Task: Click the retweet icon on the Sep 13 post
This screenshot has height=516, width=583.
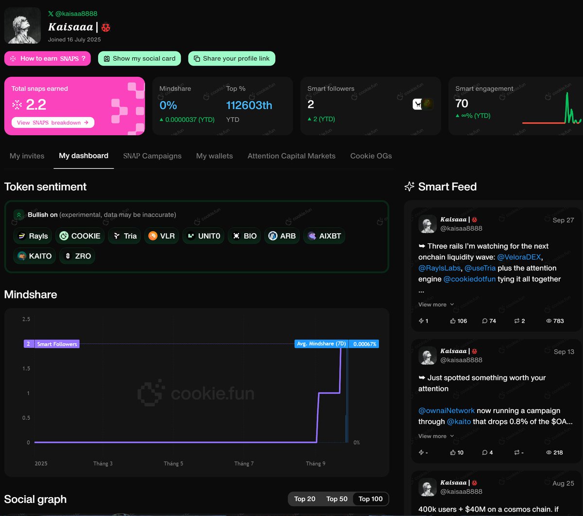Action: (517, 452)
